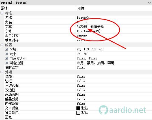Collapse the 标准 property group

click(x=2, y=13)
